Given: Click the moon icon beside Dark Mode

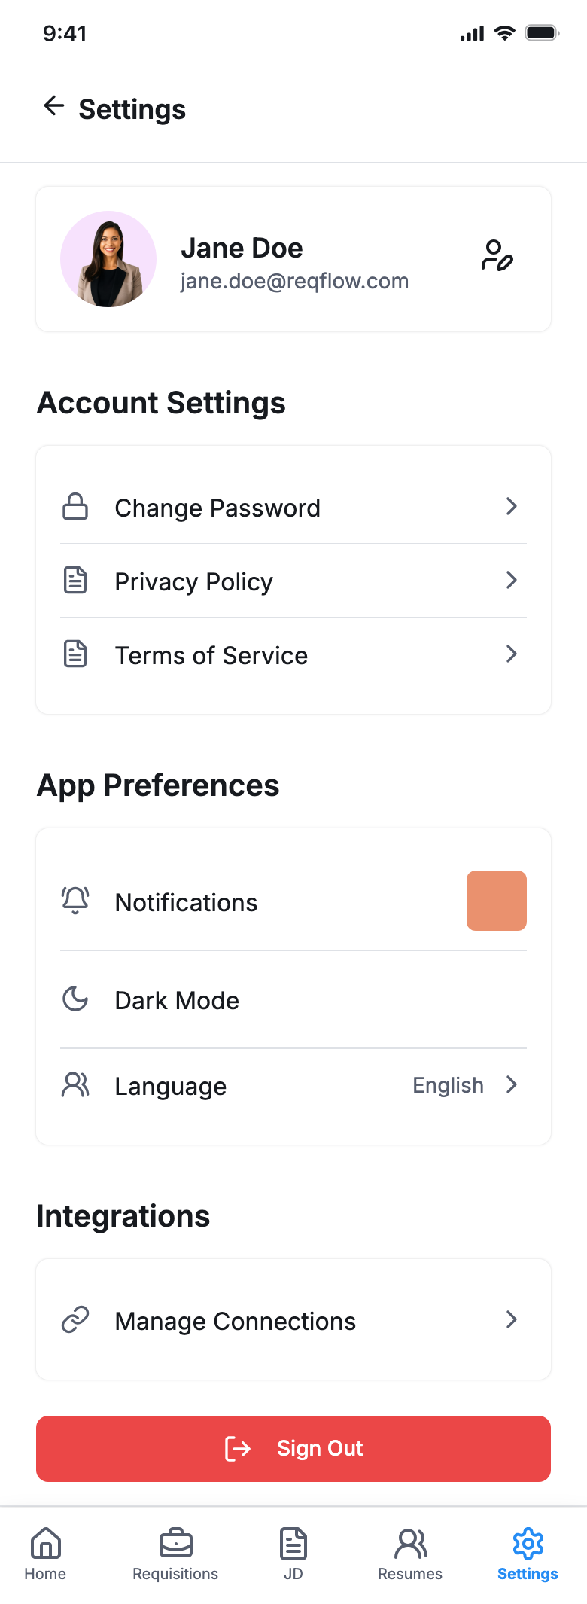Looking at the screenshot, I should [x=75, y=999].
